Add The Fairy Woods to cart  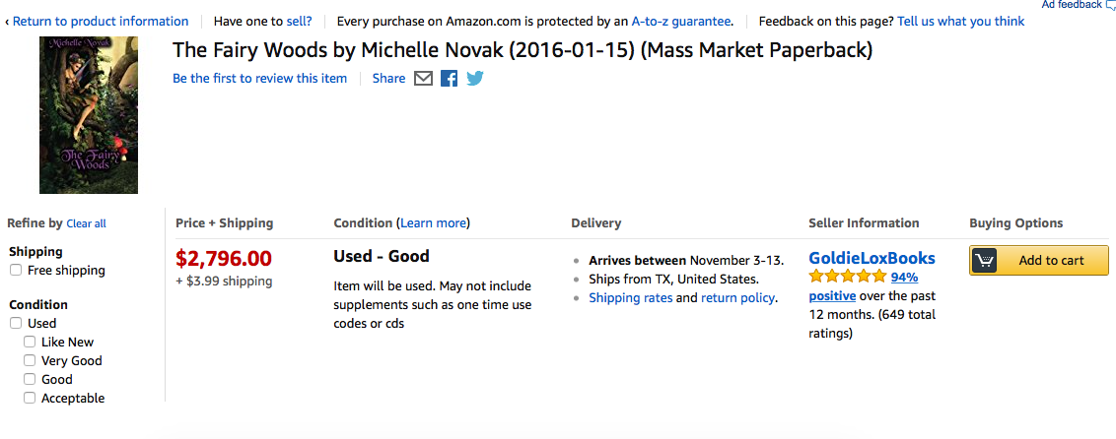1051,261
